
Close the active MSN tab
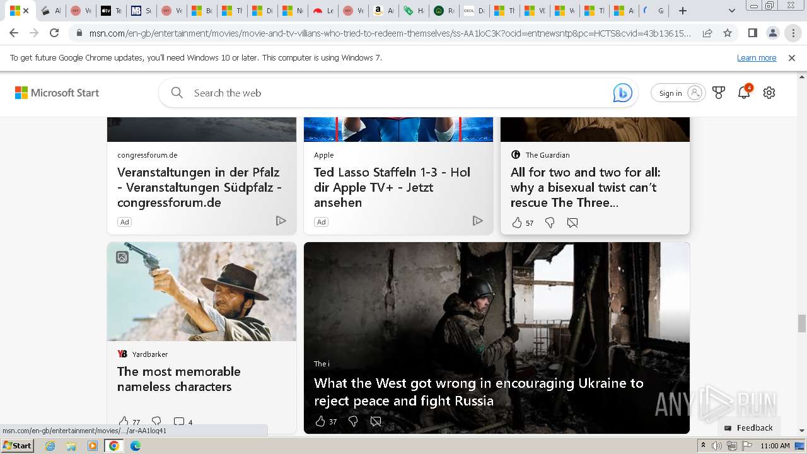(26, 11)
